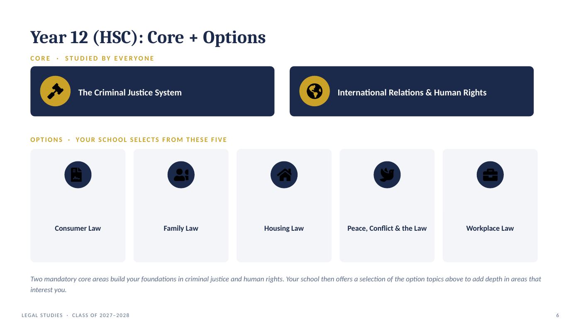Click the gavel icon for Criminal Justice
The height and width of the screenshot is (327, 581).
[x=55, y=91]
